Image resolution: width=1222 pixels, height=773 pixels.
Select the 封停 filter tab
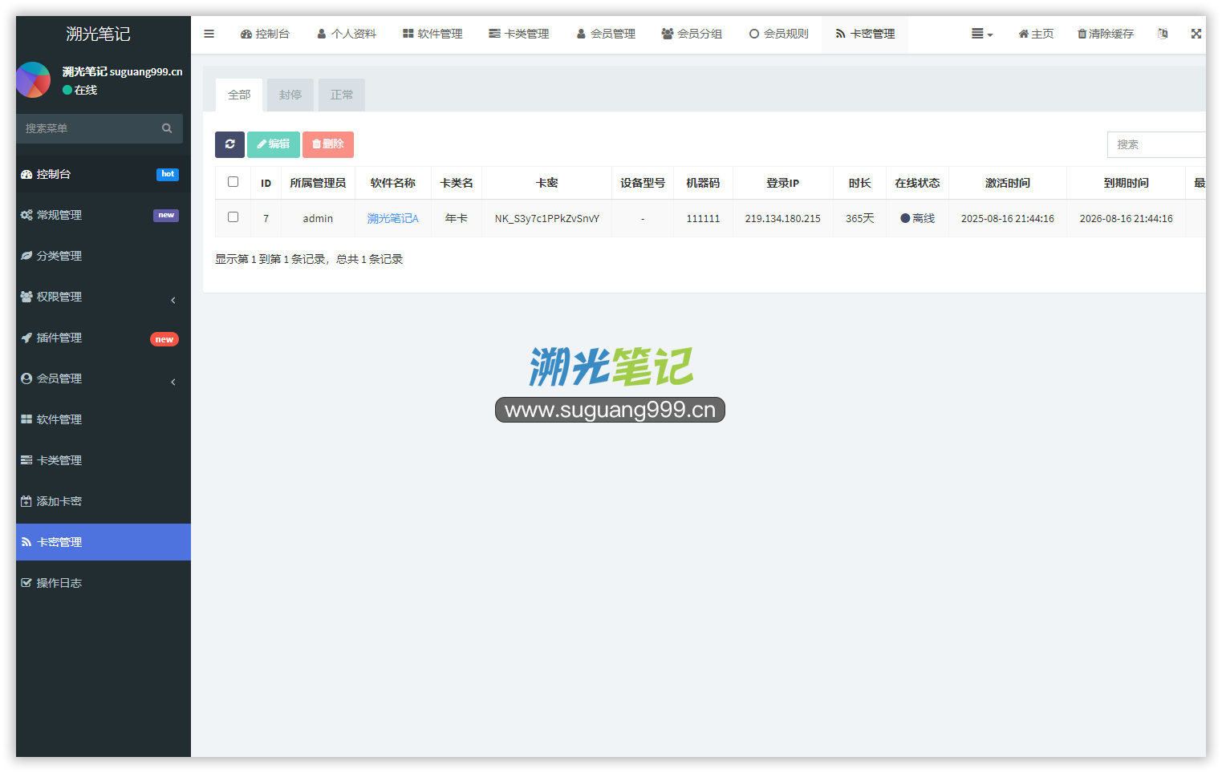click(x=290, y=95)
